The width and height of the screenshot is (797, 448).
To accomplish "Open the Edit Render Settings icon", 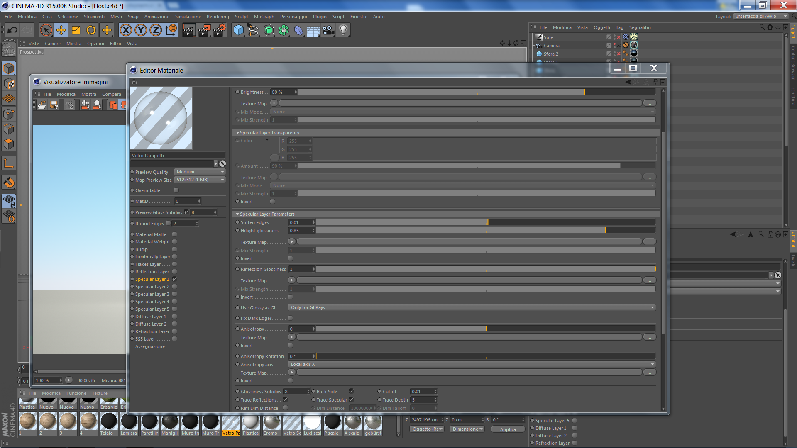I will click(x=220, y=30).
